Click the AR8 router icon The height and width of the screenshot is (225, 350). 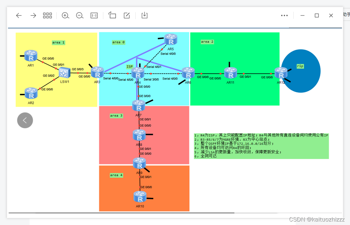pos(139,135)
